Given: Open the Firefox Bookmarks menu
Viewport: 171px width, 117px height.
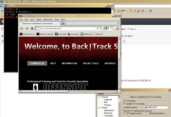Looking at the screenshot, I should 48,20.
